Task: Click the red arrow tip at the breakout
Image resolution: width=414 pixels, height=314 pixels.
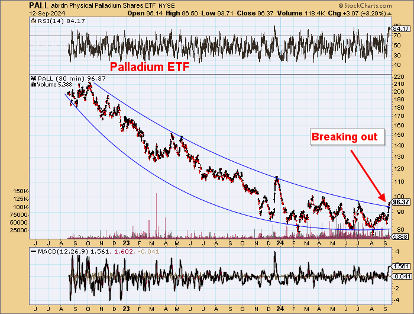Action: pyautogui.click(x=384, y=200)
